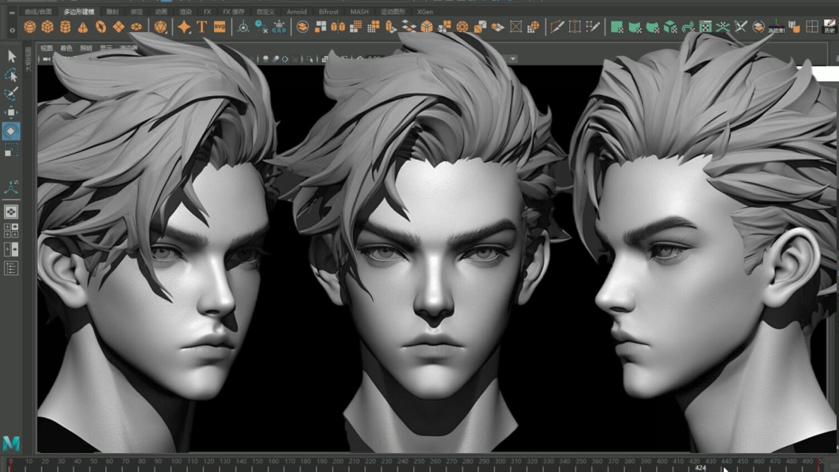Image resolution: width=839 pixels, height=472 pixels.
Task: Create a polygon disc from the shelf
Action: coord(136,27)
